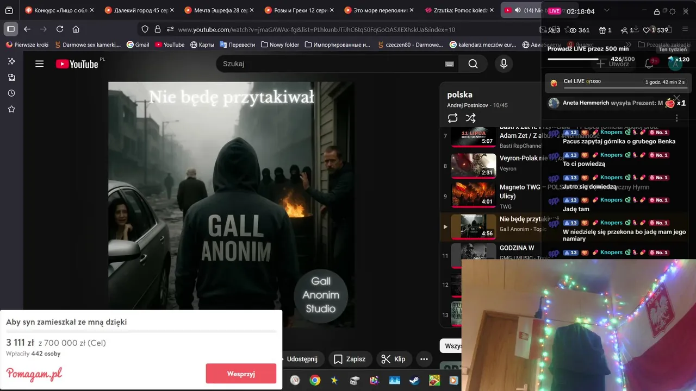Toggle playlist loop for polska
The height and width of the screenshot is (391, 696).
tap(453, 118)
